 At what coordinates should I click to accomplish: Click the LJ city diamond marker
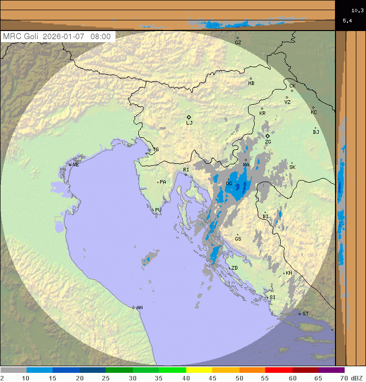189,117
